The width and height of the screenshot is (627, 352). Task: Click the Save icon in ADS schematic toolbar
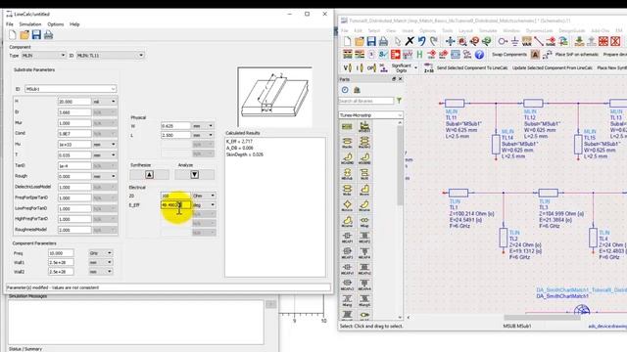(371, 41)
